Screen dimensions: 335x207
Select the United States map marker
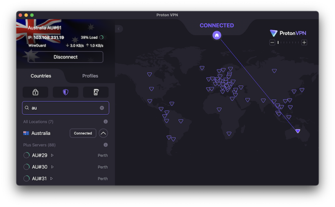pyautogui.click(x=152, y=89)
